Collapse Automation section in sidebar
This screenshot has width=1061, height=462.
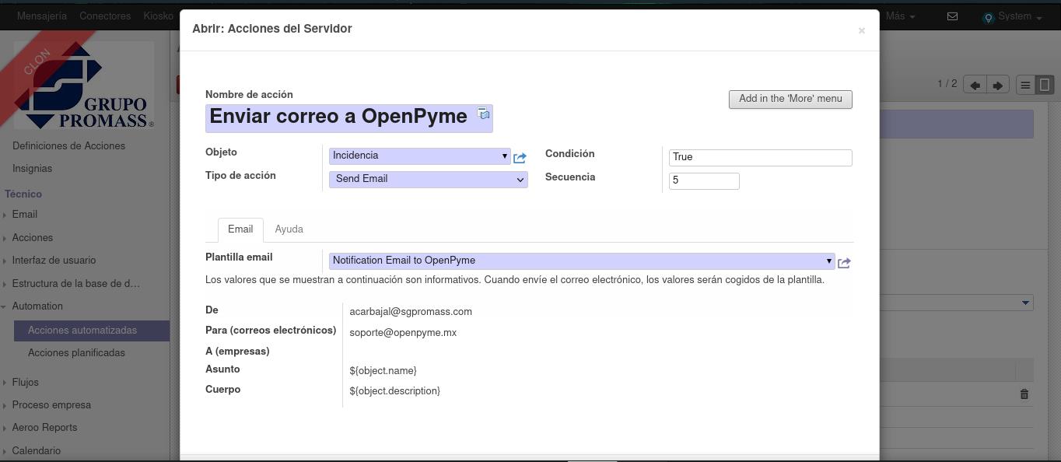tap(37, 306)
